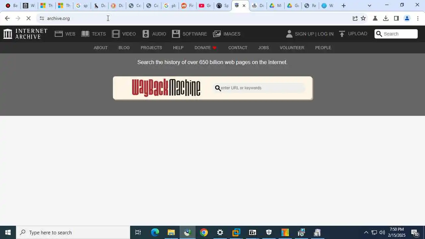Stop loading the page with the X button
Screen dimensions: 425x239
point(29,18)
